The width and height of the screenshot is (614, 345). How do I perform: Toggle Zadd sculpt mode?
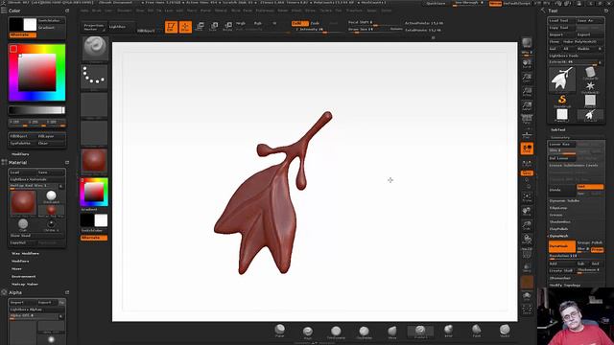299,23
